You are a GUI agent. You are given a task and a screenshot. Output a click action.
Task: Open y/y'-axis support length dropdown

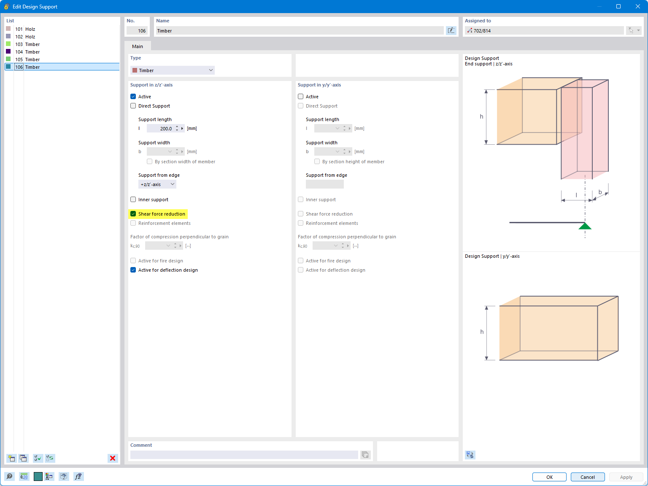click(337, 129)
